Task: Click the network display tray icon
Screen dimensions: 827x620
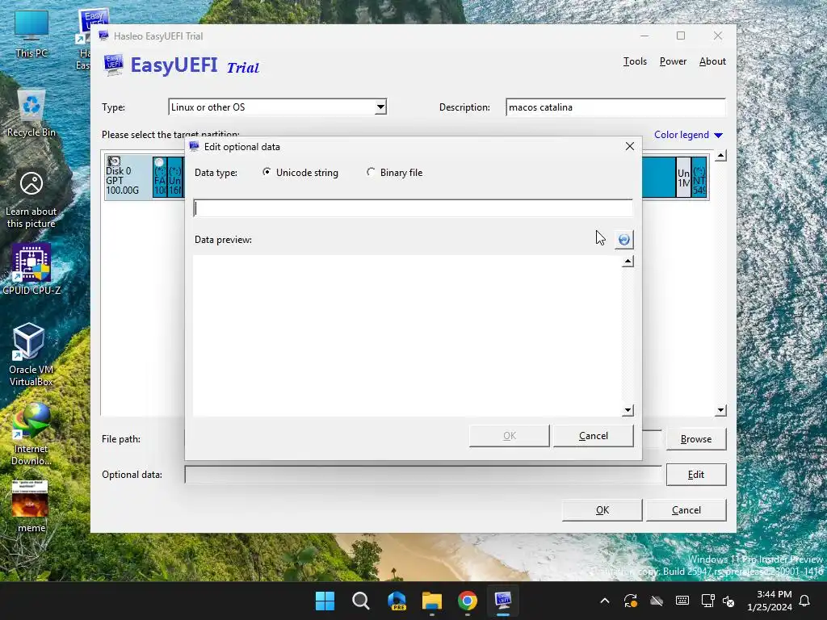Action: [707, 601]
